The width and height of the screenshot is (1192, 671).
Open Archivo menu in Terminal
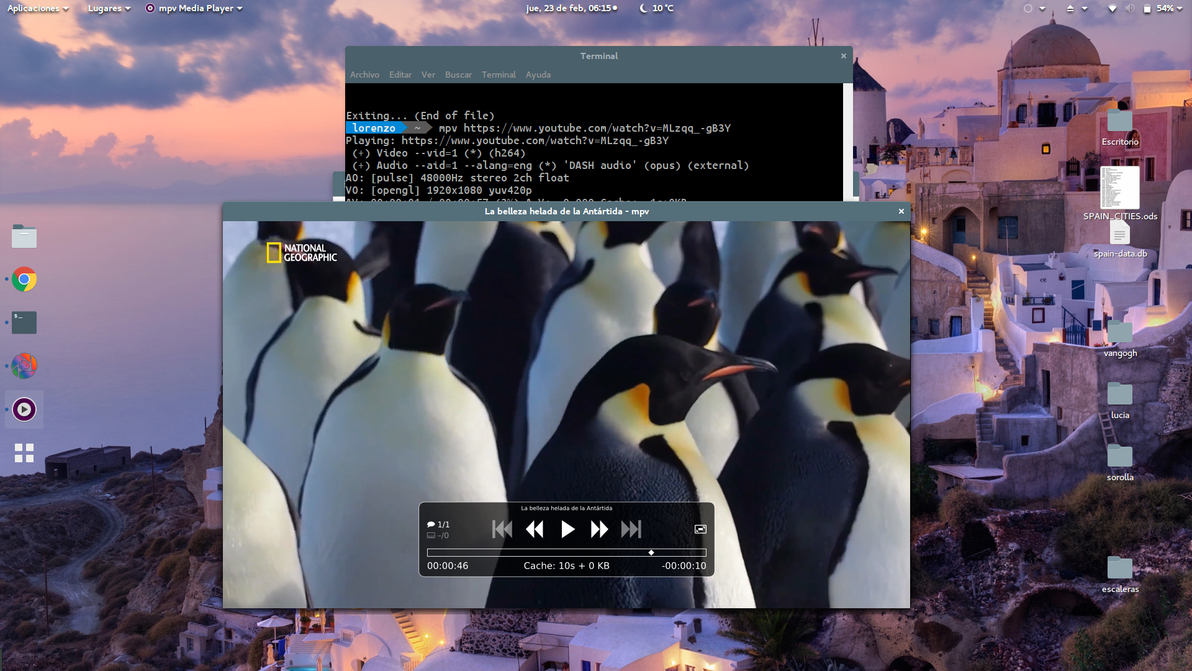(x=364, y=75)
